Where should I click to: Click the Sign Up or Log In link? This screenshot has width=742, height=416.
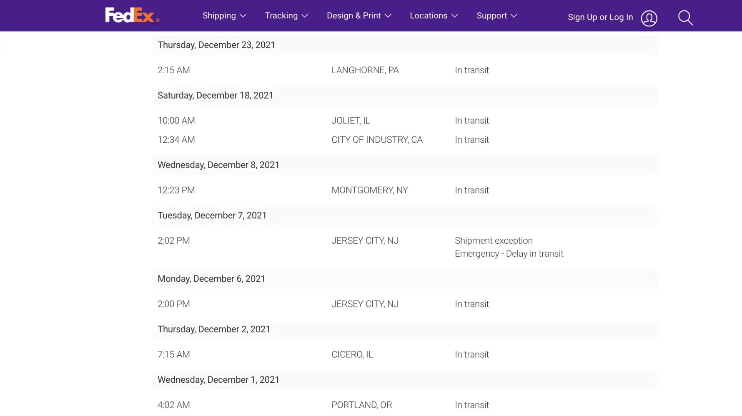click(600, 17)
